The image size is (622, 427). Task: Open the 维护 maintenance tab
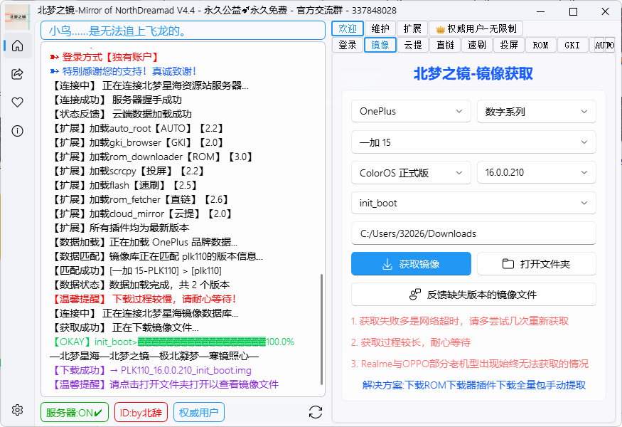pos(381,28)
